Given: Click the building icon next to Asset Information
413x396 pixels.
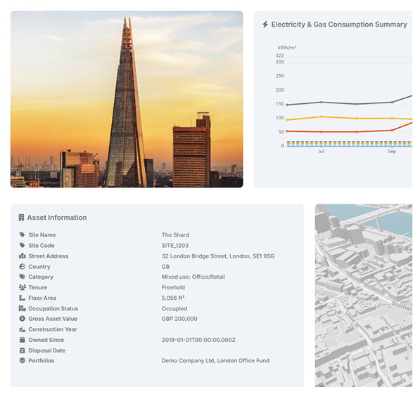Looking at the screenshot, I should point(21,218).
